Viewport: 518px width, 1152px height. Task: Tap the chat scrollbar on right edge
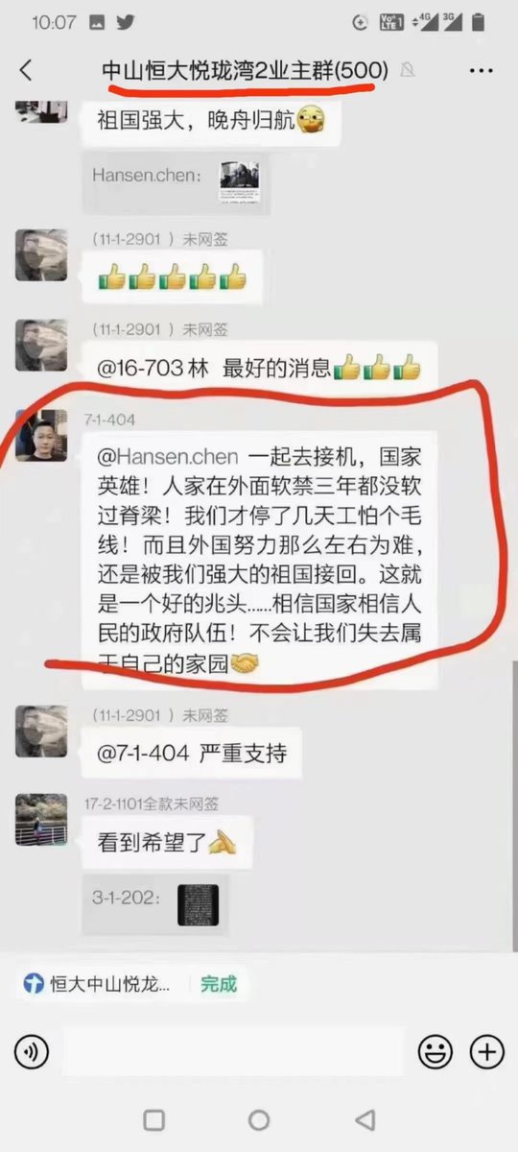point(513,806)
